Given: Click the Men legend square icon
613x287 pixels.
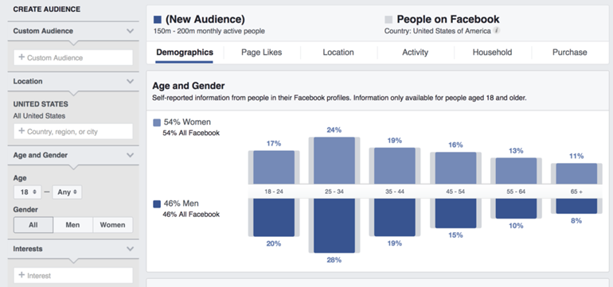Looking at the screenshot, I should tap(157, 204).
